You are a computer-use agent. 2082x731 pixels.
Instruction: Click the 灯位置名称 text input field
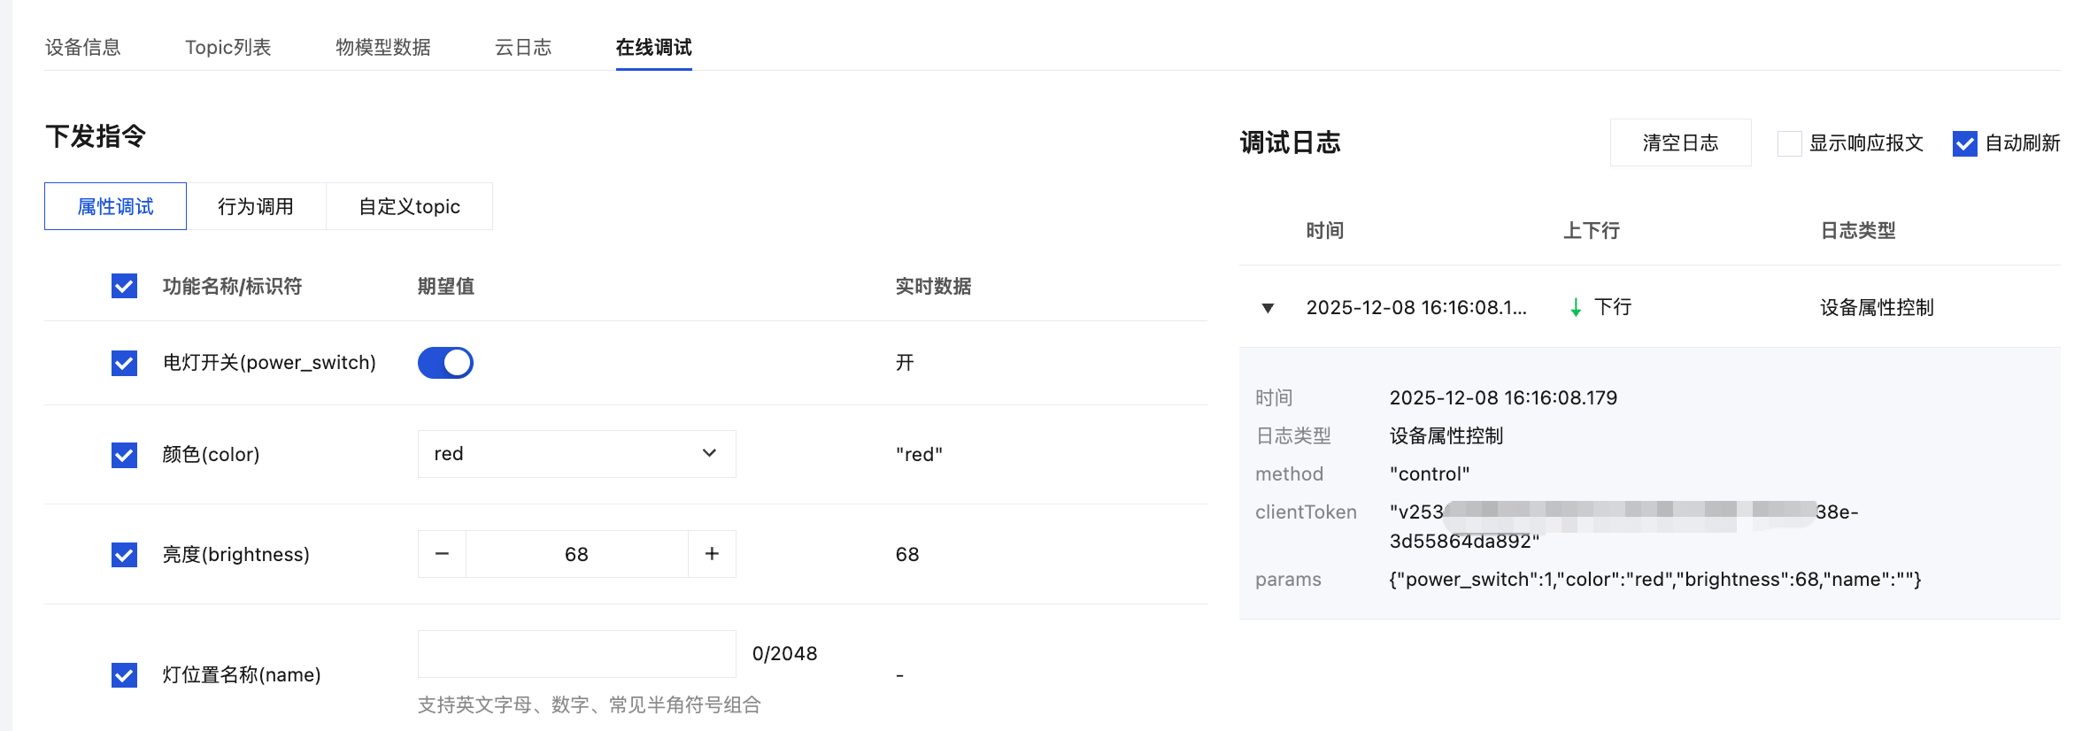tap(576, 654)
